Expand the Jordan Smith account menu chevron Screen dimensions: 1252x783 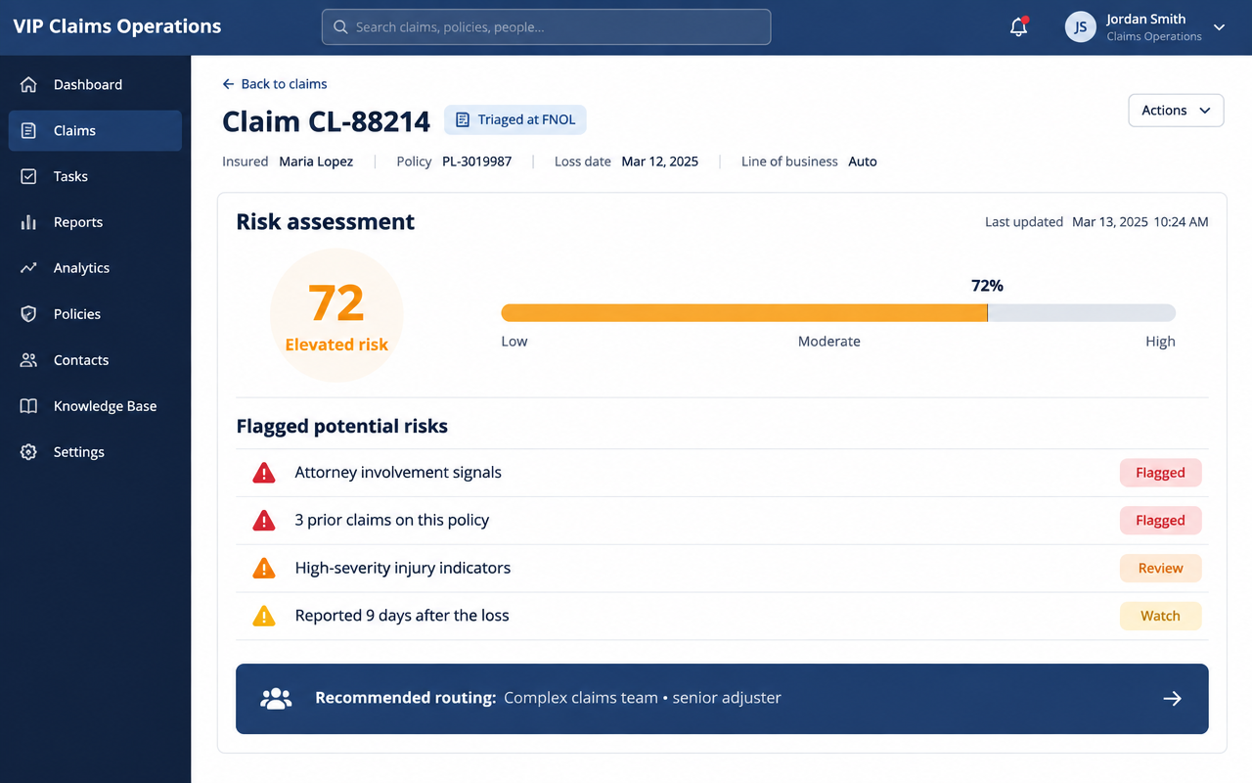pyautogui.click(x=1220, y=27)
